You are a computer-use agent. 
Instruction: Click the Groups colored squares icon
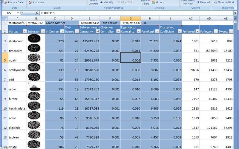[153, 2]
